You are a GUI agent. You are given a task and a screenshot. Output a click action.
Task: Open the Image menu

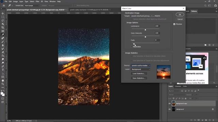coord(15,1)
